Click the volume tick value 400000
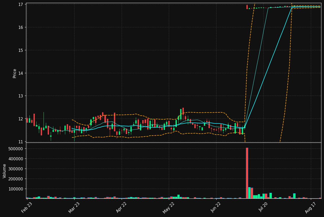Image resolution: width=324 pixels, height=217 pixels. pos(16,159)
